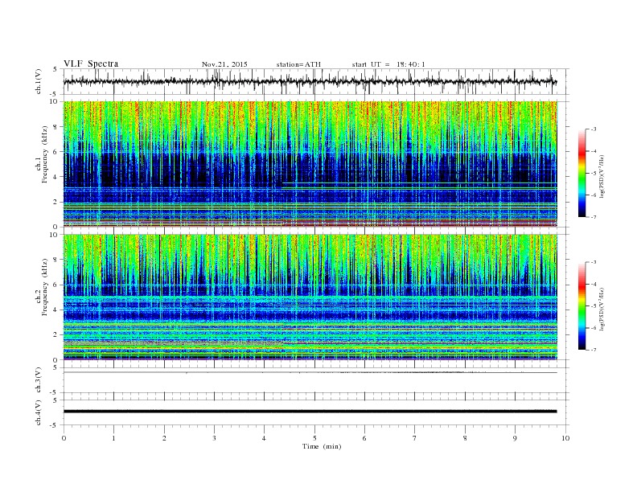Screen dimensions: 637x492
Task: Click time axis tick label "5"
Action: 314,438
